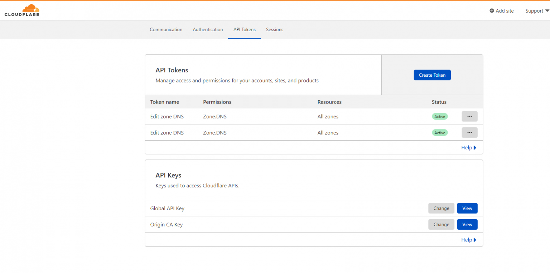Select the Authentication tab
This screenshot has width=550, height=273.
pyautogui.click(x=208, y=29)
